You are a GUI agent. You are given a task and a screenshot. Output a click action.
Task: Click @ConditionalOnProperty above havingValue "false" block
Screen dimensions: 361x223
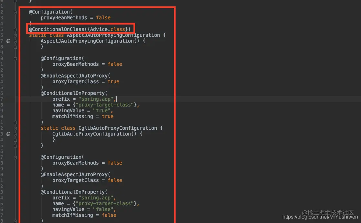coord(72,192)
